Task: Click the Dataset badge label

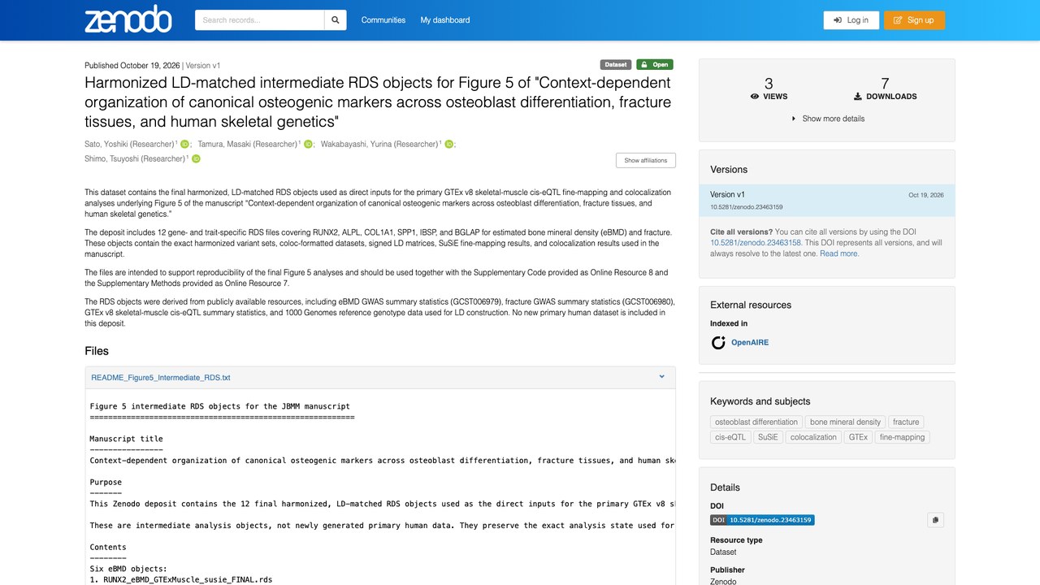Action: pyautogui.click(x=616, y=65)
